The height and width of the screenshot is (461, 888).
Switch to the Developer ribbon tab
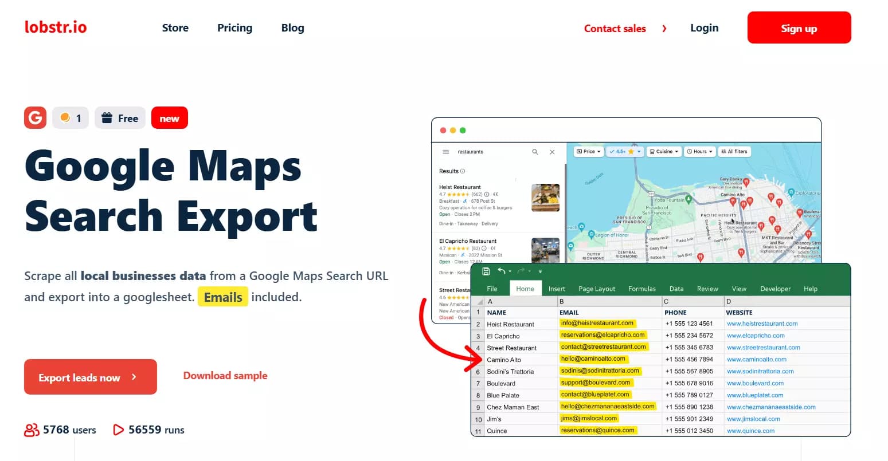[x=775, y=289]
